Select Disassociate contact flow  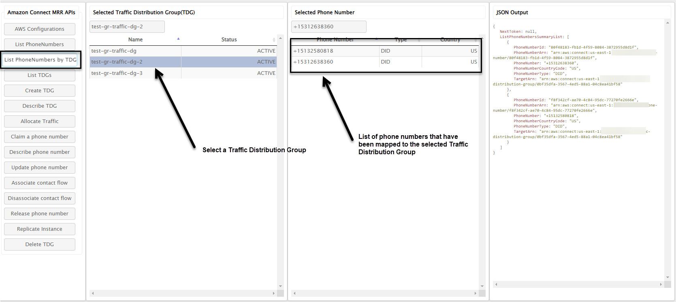(x=40, y=198)
